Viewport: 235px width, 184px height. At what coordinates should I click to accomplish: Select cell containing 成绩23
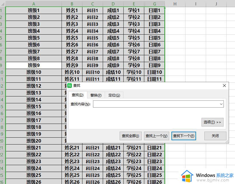[113, 161]
